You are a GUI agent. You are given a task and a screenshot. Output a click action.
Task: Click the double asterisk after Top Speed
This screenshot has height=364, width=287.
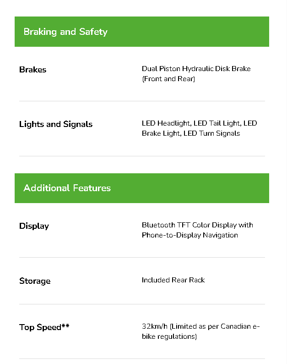click(x=65, y=326)
